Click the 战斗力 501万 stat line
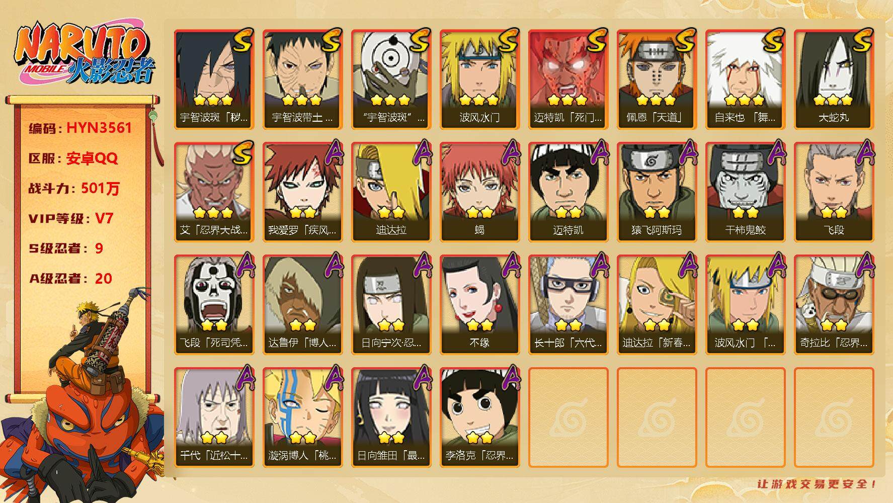 pos(74,189)
